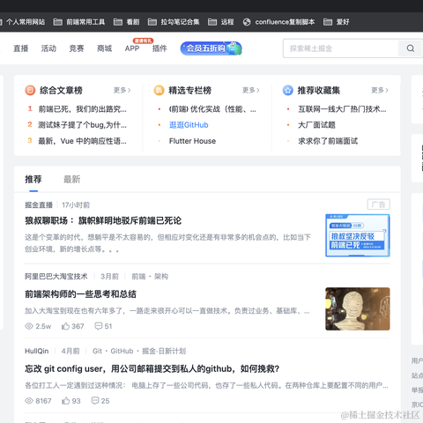Click the search magnifier icon

coord(411,48)
